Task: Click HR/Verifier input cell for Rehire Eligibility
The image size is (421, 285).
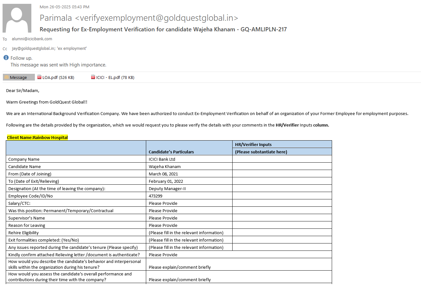Action: click(282, 233)
